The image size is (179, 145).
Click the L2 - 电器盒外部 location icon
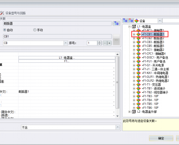134,112
